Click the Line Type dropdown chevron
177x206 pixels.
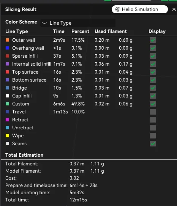44,23
